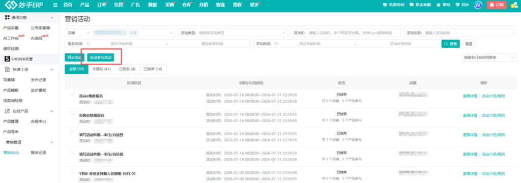The width and height of the screenshot is (521, 183).
Task: Open the 托管 top menu
Action: point(119,5)
